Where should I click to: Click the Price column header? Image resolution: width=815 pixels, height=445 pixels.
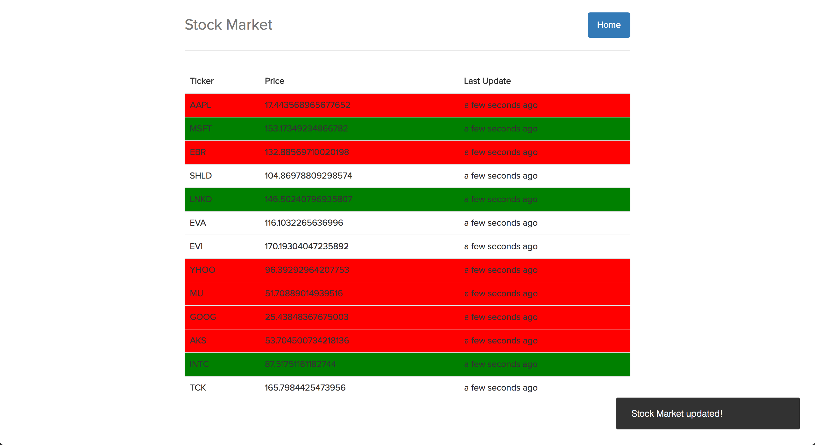274,81
